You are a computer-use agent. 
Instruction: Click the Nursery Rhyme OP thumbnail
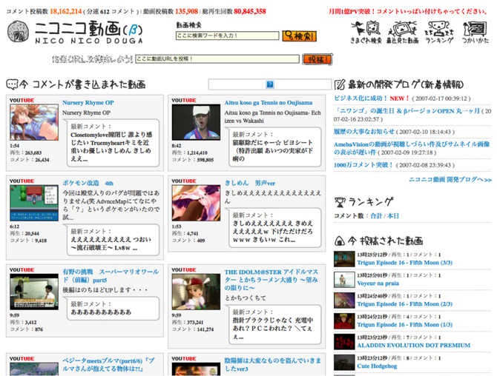34,122
